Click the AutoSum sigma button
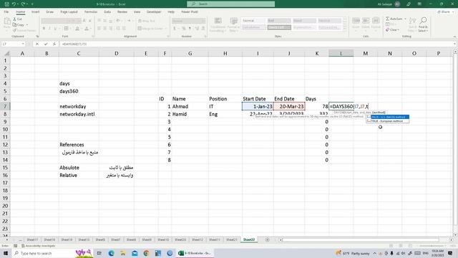This screenshot has width=458, height=258. 394,19
